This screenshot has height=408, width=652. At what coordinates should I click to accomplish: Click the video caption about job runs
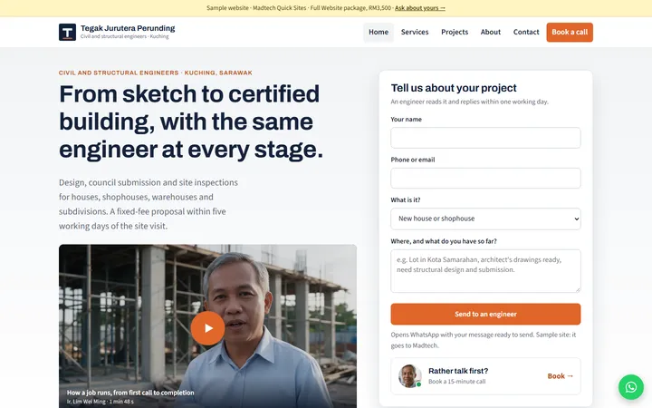[x=130, y=393]
